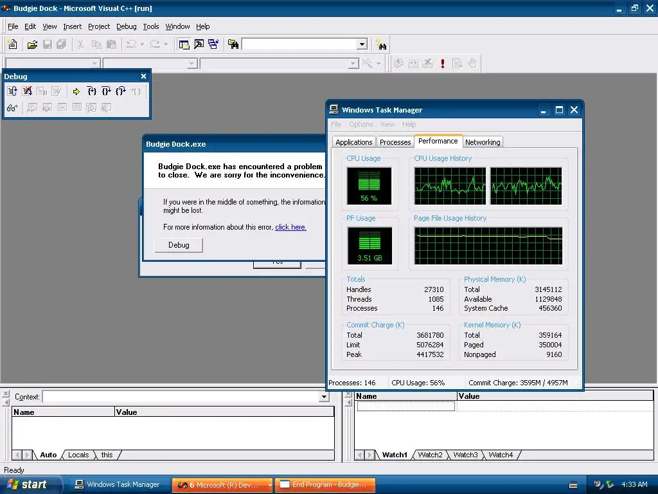The image size is (658, 494).
Task: Expand the Context dropdown in Variables pane
Action: coord(324,396)
